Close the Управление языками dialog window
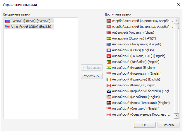 click(x=178, y=4)
